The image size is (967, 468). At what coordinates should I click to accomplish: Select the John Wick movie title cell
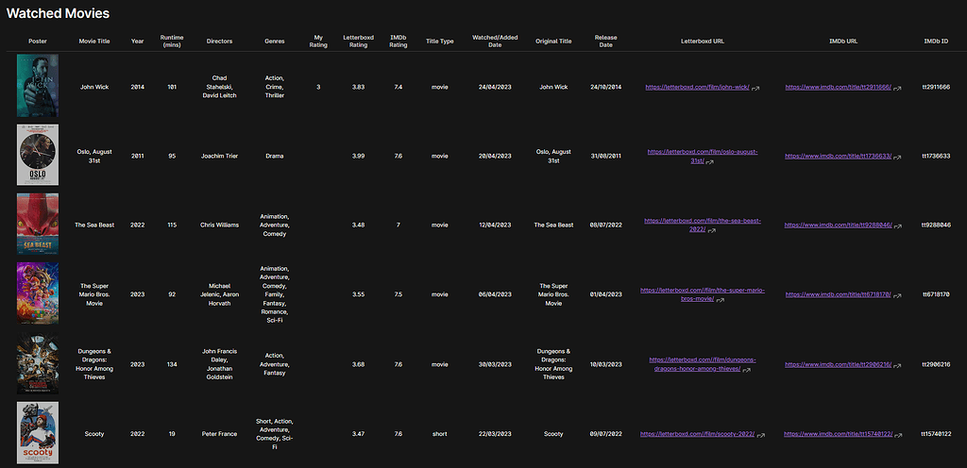click(94, 88)
